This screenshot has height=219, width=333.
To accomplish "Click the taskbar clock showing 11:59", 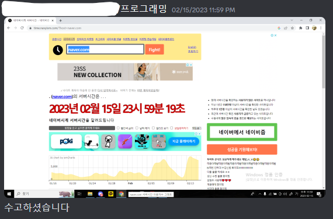I will 307,194.
